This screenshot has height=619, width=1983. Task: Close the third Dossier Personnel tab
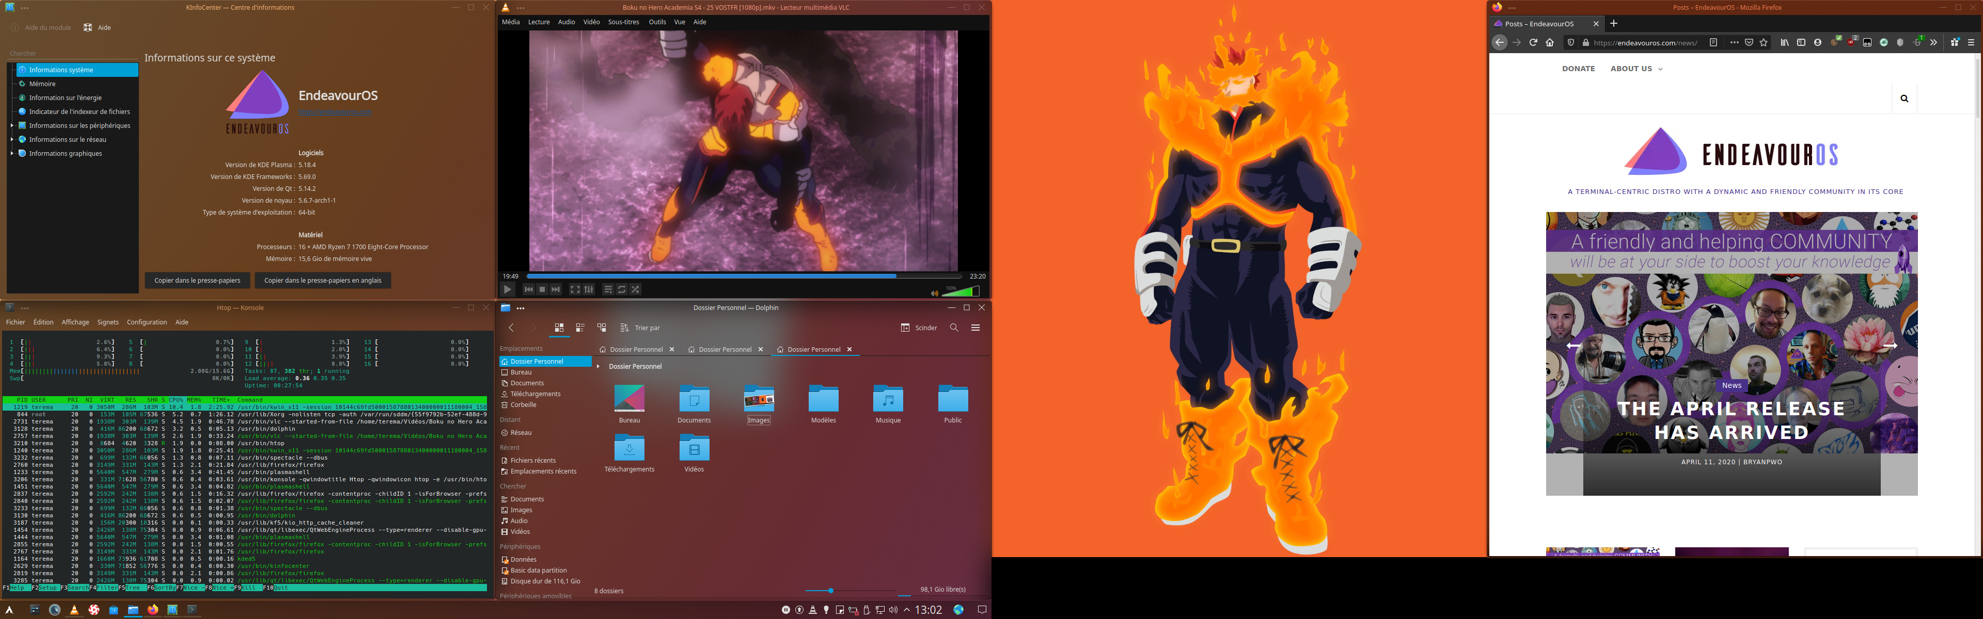[850, 349]
